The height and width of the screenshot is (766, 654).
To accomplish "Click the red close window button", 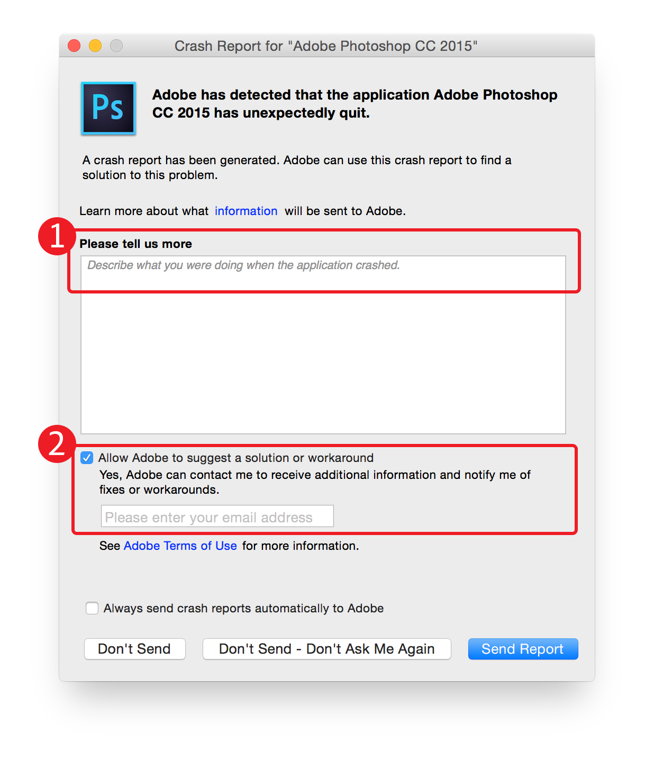I will pos(74,46).
